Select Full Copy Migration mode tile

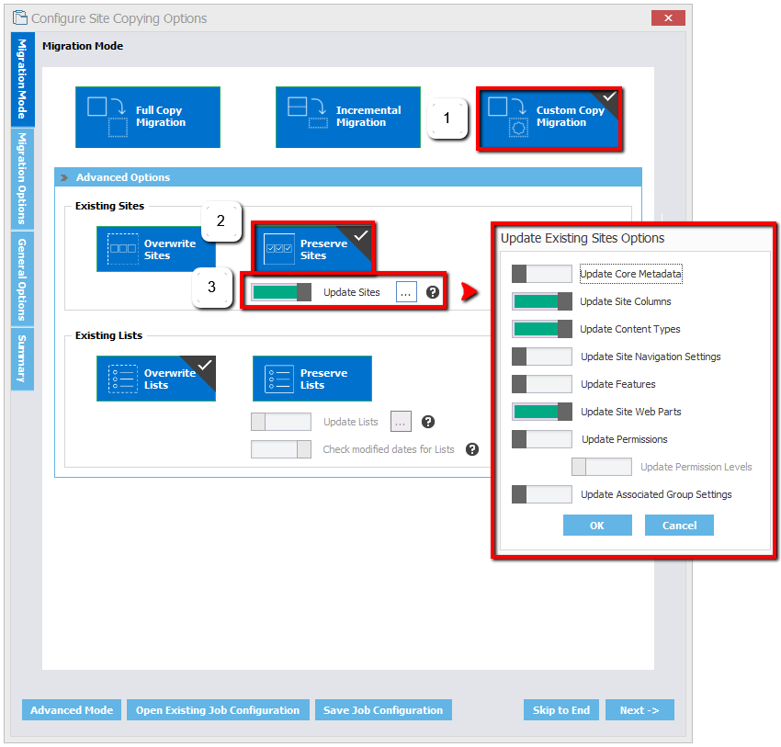point(148,117)
